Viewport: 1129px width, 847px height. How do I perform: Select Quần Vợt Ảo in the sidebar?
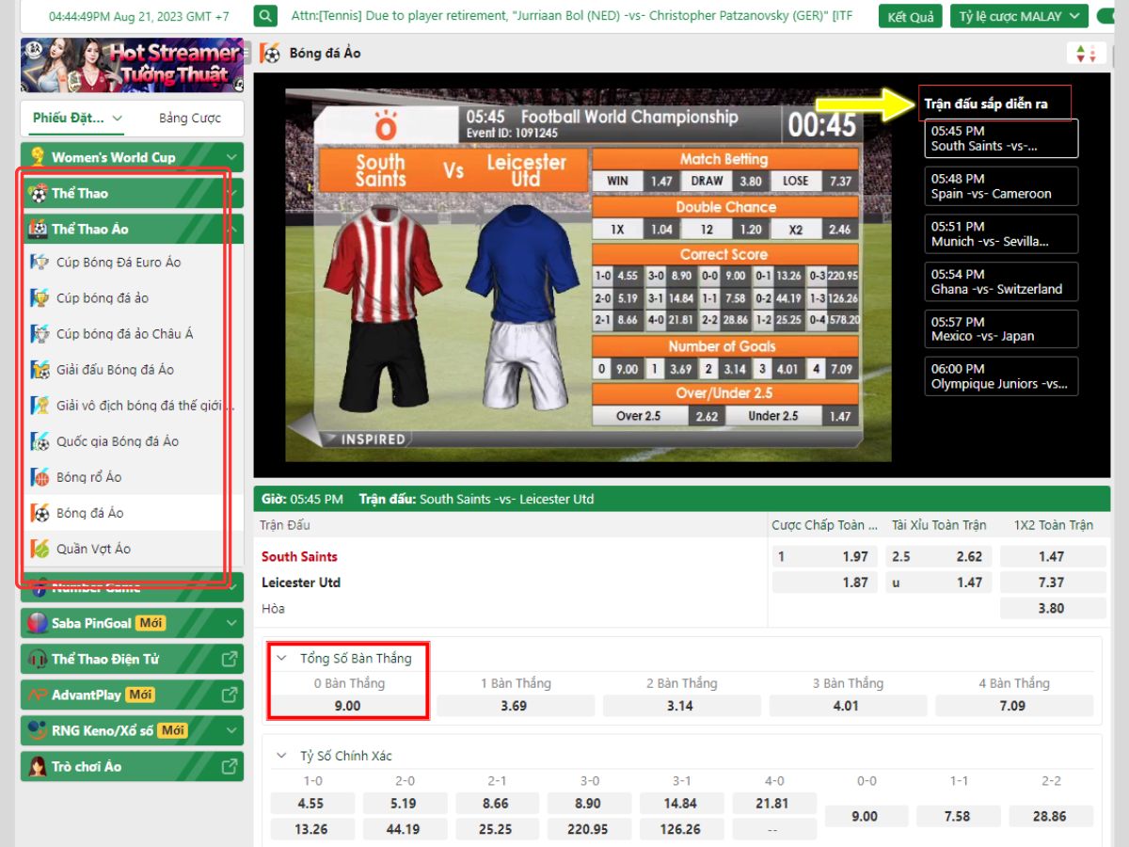[93, 549]
